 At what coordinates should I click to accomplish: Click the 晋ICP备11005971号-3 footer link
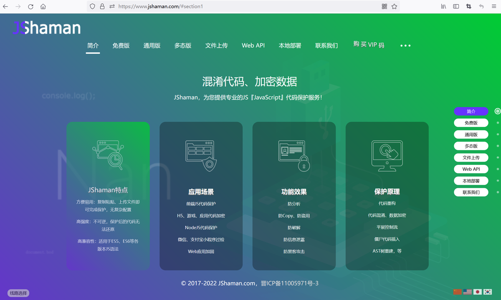tap(290, 283)
